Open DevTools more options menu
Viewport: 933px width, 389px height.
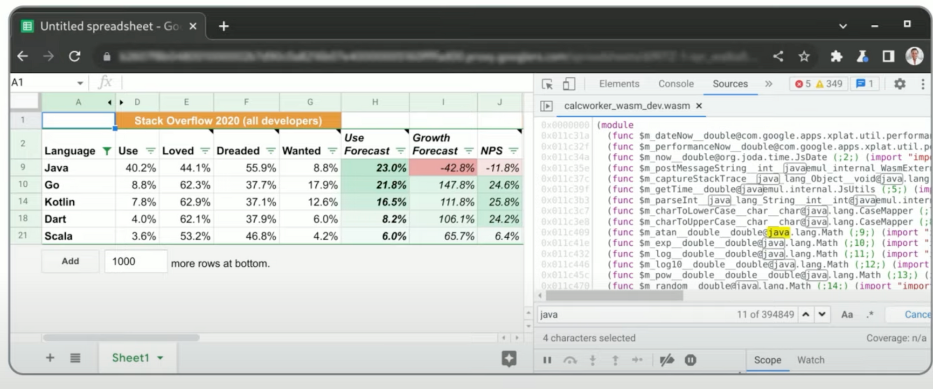[923, 84]
